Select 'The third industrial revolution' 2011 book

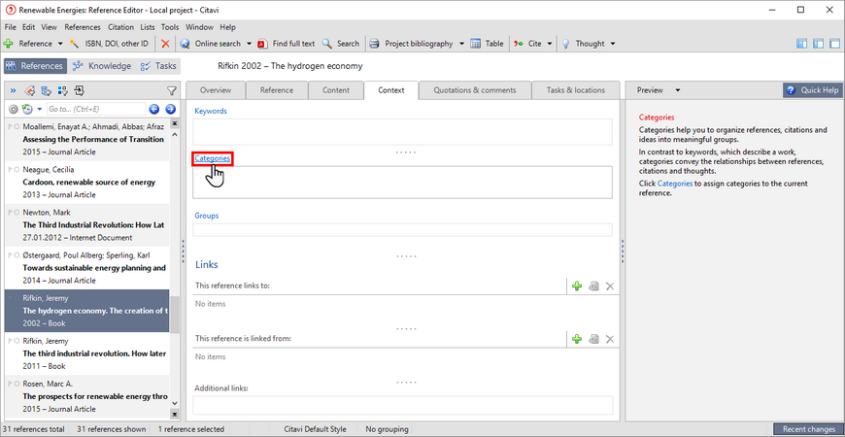(x=86, y=353)
